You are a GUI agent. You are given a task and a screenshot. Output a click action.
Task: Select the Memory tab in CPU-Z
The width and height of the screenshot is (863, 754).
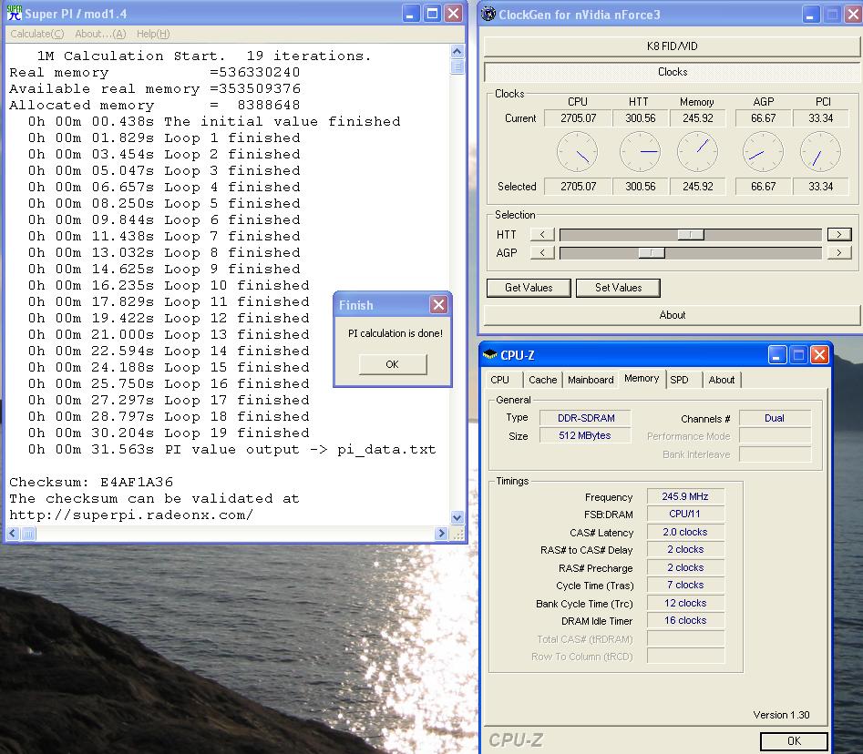pos(642,379)
